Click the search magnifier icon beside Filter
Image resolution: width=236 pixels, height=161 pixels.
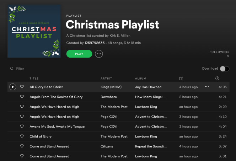[x=12, y=69]
